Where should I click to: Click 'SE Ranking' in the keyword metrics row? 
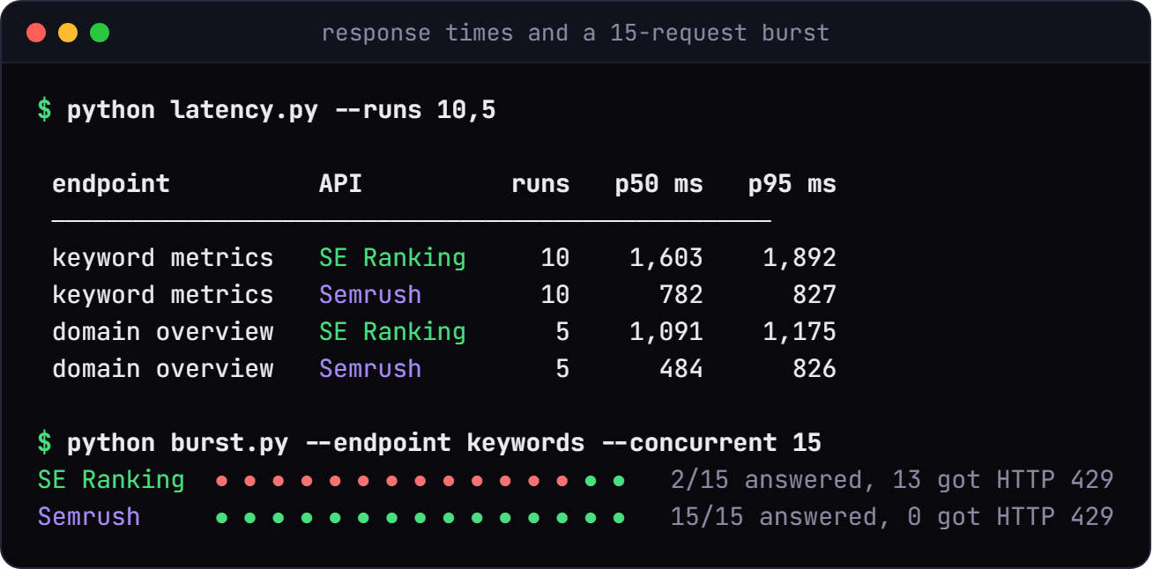(392, 258)
